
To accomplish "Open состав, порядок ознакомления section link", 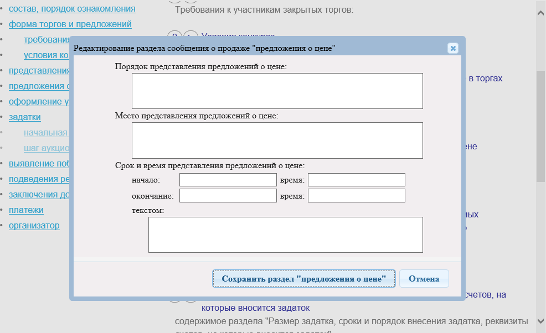I will pyautogui.click(x=72, y=9).
